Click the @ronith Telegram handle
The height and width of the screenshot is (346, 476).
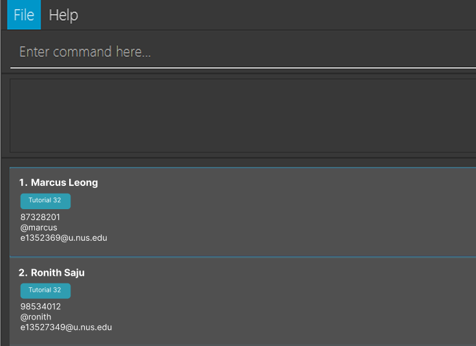(x=36, y=317)
